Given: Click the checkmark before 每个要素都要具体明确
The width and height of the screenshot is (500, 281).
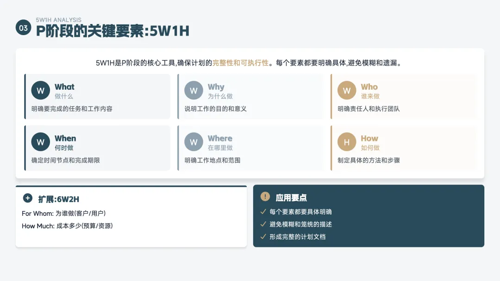Looking at the screenshot, I should (263, 212).
